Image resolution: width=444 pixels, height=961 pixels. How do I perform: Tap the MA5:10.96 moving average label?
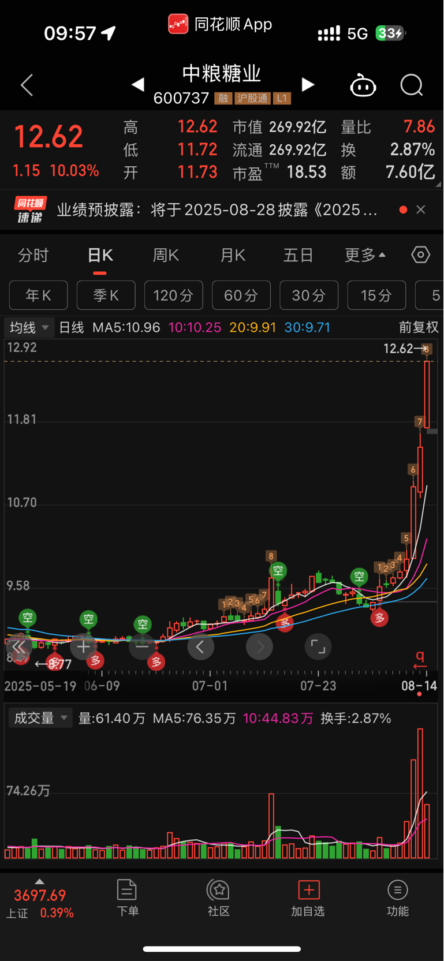point(126,327)
